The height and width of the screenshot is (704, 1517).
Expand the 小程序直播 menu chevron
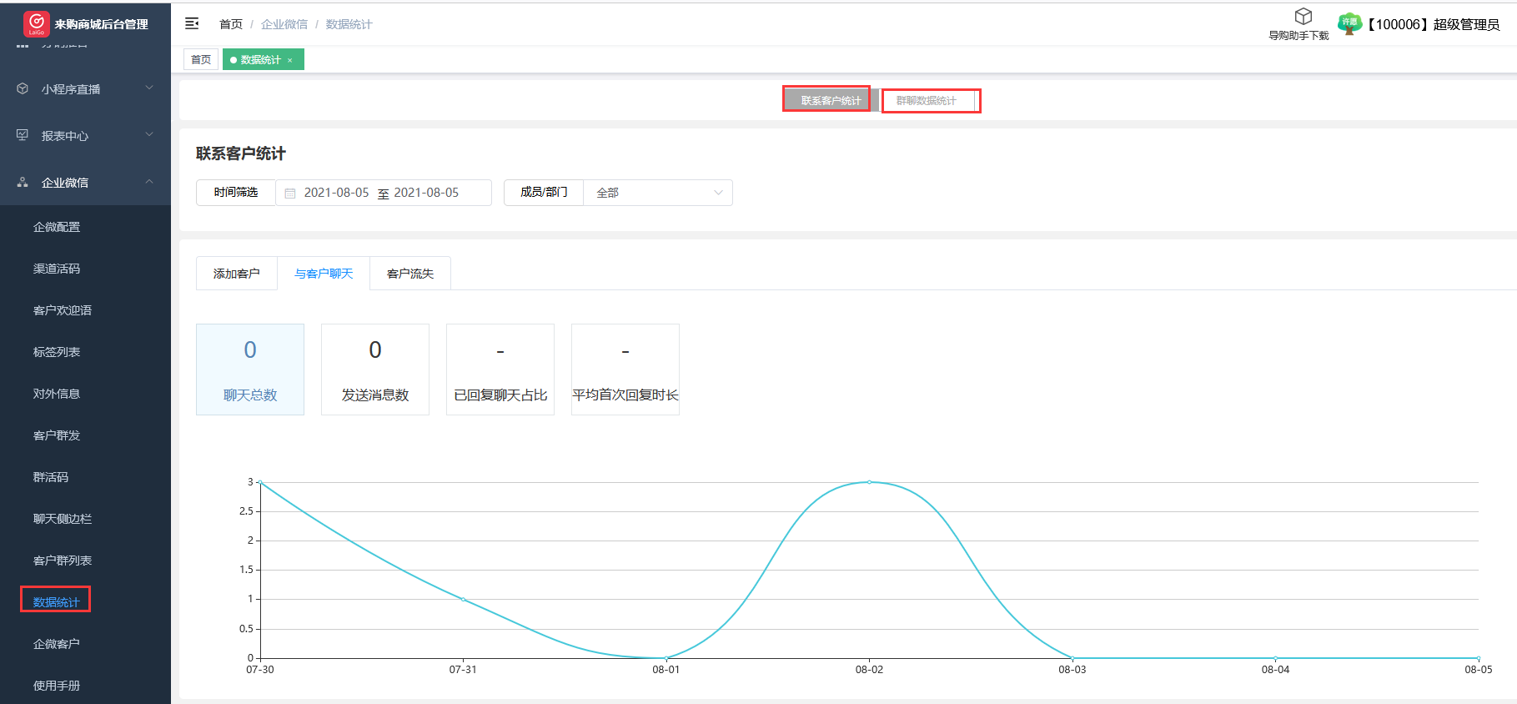pyautogui.click(x=149, y=88)
